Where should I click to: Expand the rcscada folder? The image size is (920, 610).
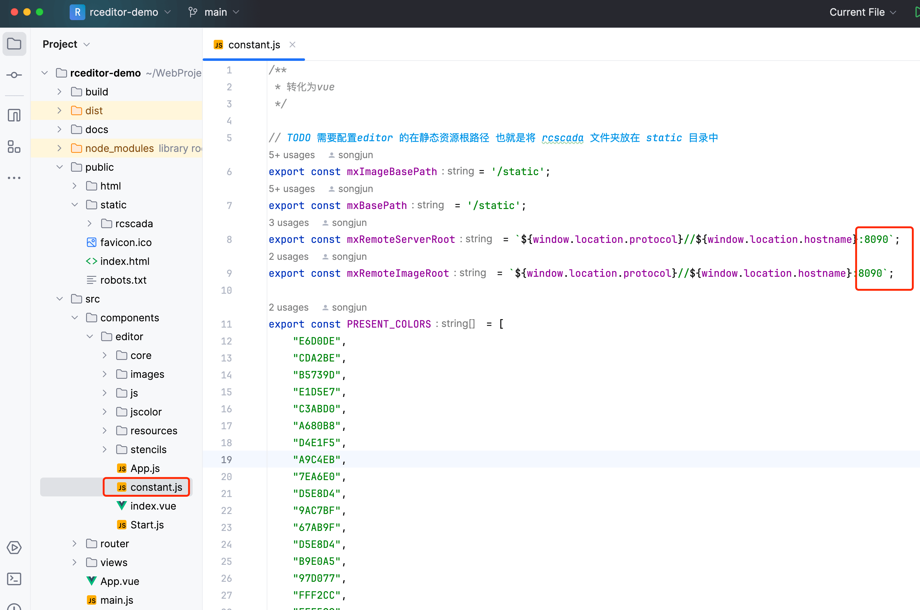pyautogui.click(x=89, y=224)
